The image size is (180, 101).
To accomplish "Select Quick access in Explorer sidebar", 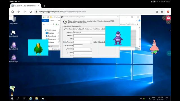I will click(x=51, y=30).
